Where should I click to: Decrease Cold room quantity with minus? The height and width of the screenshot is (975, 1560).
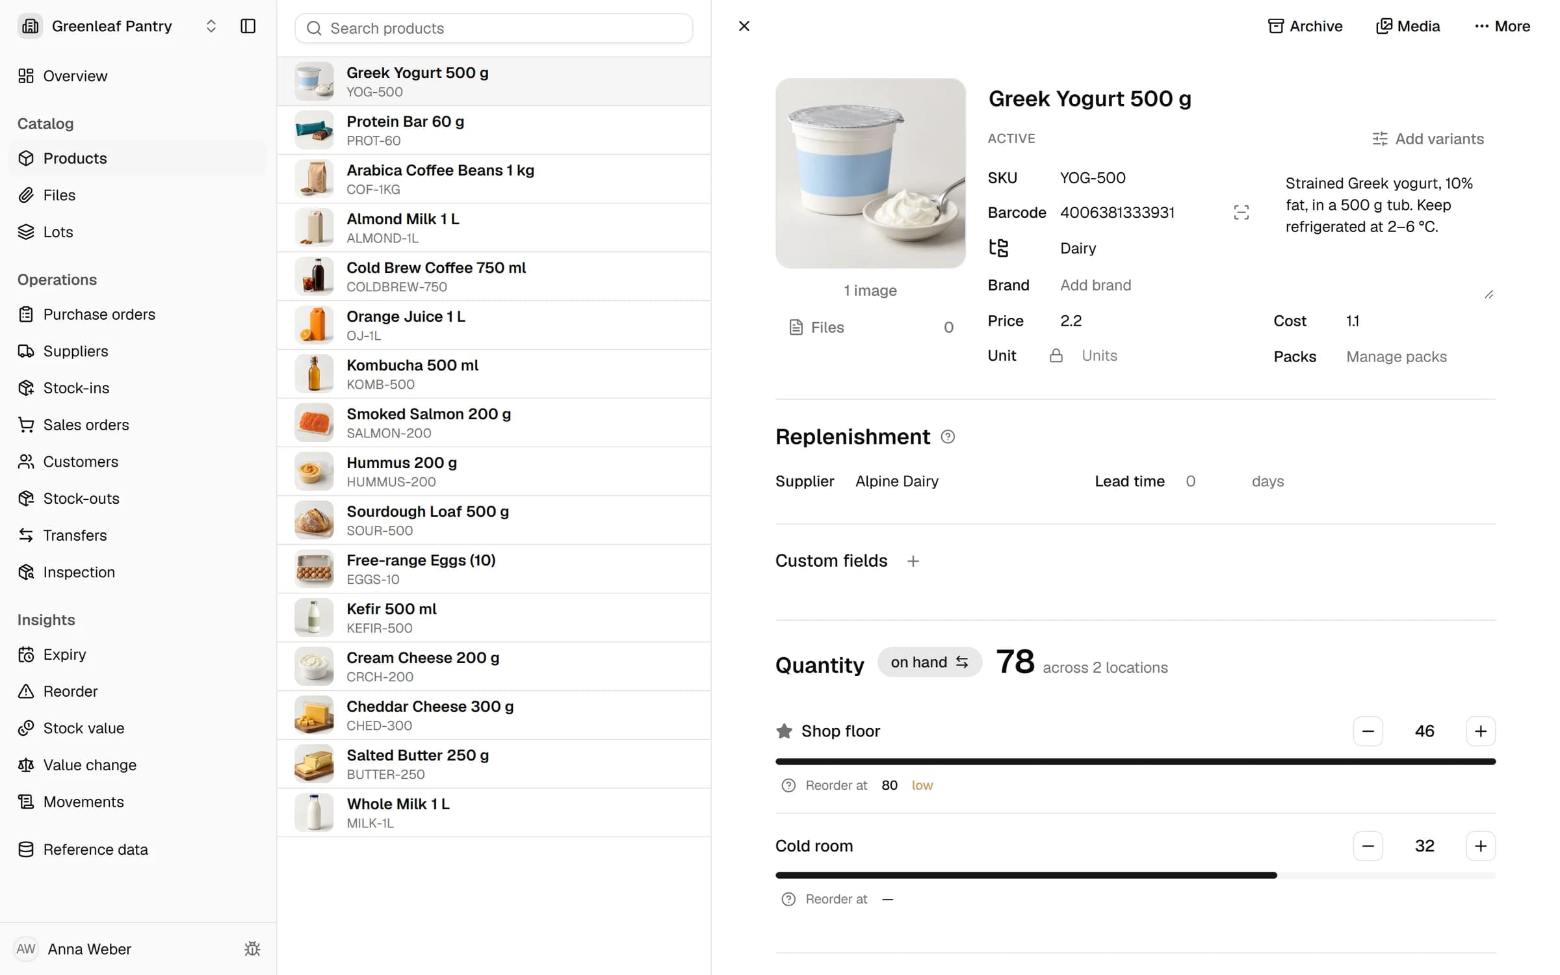[1368, 846]
